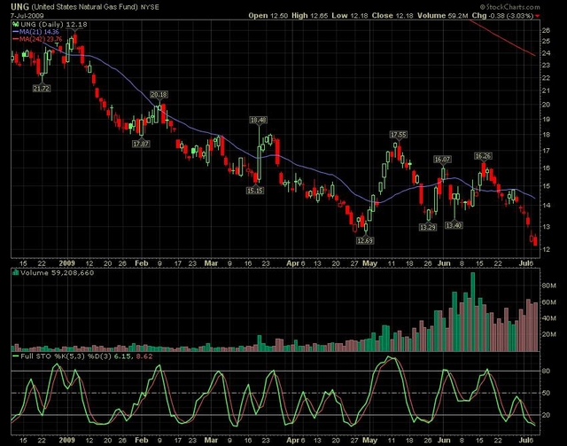Select the May label on bottom date axis

[369, 263]
